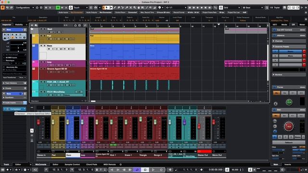Click the Redo arrow in the toolbar
Image resolution: width=308 pixels, height=173 pixels.
pos(12,8)
